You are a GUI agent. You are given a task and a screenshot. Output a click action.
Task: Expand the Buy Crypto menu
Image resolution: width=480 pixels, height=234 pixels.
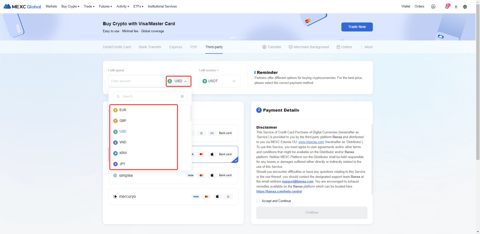tap(70, 6)
